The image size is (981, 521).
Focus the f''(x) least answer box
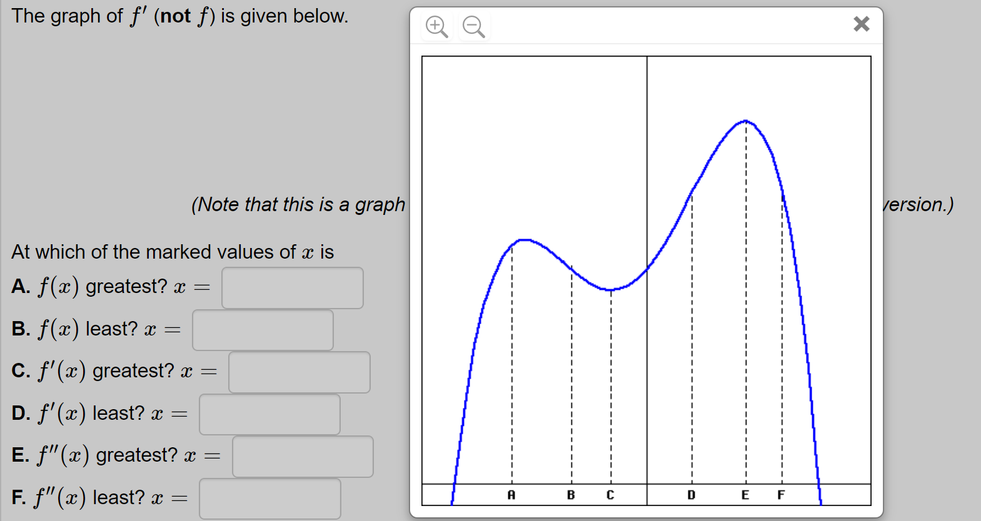click(269, 499)
